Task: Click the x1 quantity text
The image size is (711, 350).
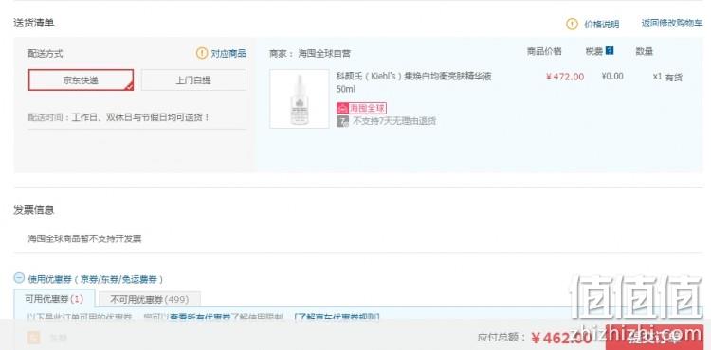Action: 657,77
